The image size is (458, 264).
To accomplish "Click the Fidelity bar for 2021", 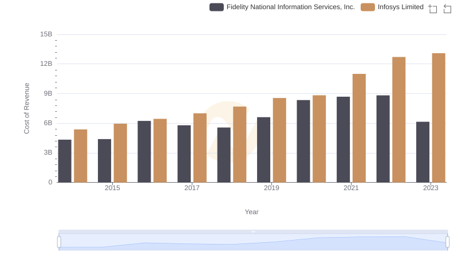I will click(x=343, y=140).
